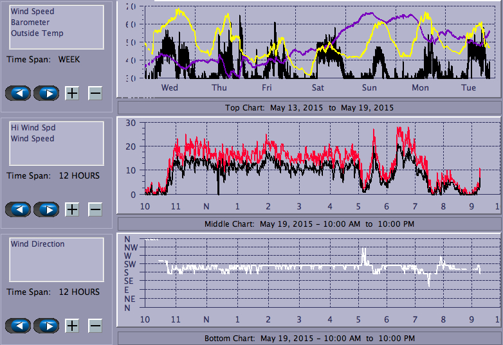Click the Bottom Chart time range label
The width and height of the screenshot is (503, 345).
coord(309,338)
